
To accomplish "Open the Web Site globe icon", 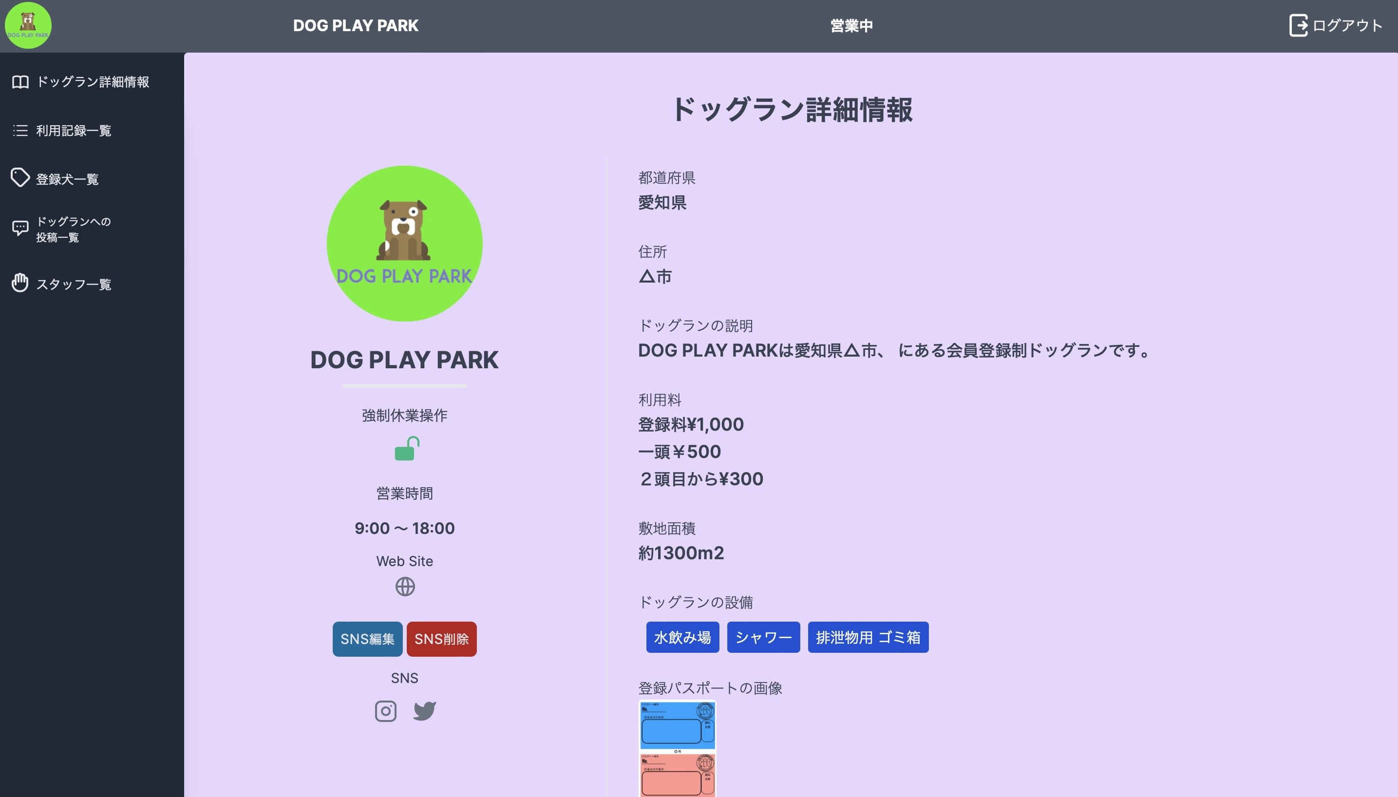I will click(404, 587).
